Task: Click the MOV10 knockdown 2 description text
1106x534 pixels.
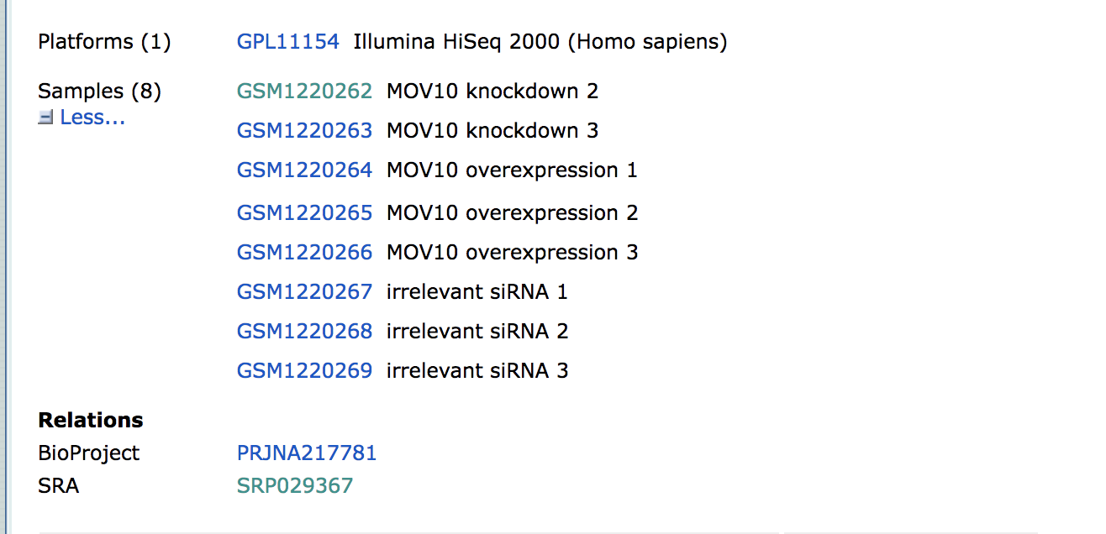Action: (x=492, y=91)
